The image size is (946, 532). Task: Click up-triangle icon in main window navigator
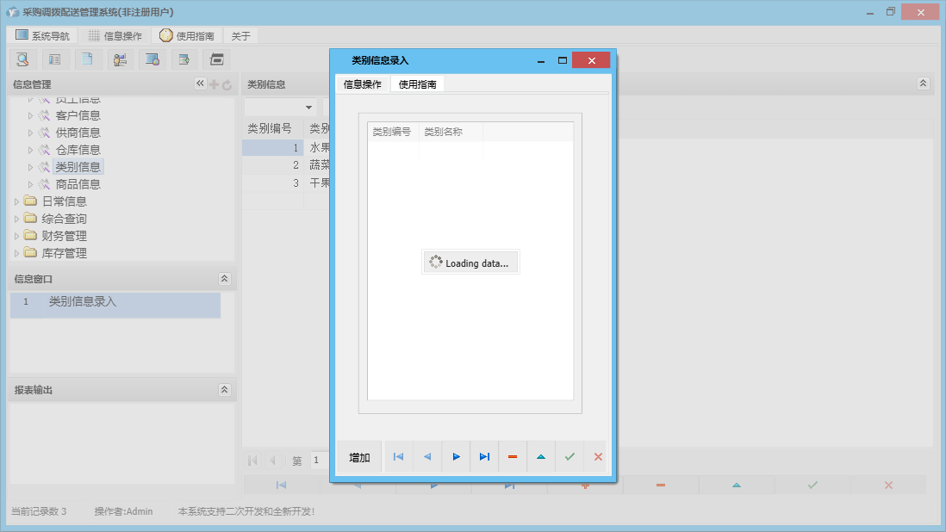pyautogui.click(x=737, y=485)
